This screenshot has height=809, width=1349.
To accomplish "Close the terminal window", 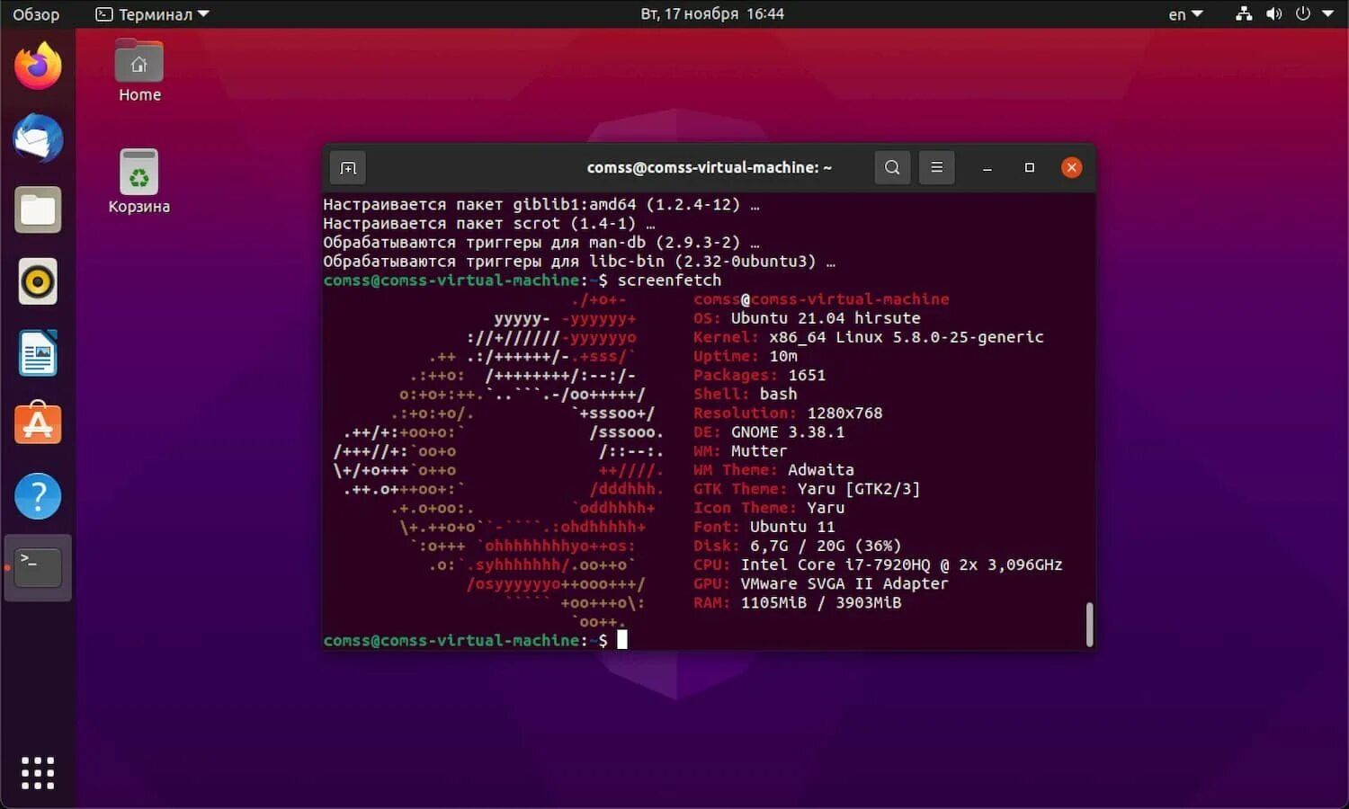I will pos(1071,167).
